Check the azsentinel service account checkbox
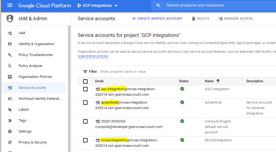This screenshot has width=276, height=152. (85, 103)
